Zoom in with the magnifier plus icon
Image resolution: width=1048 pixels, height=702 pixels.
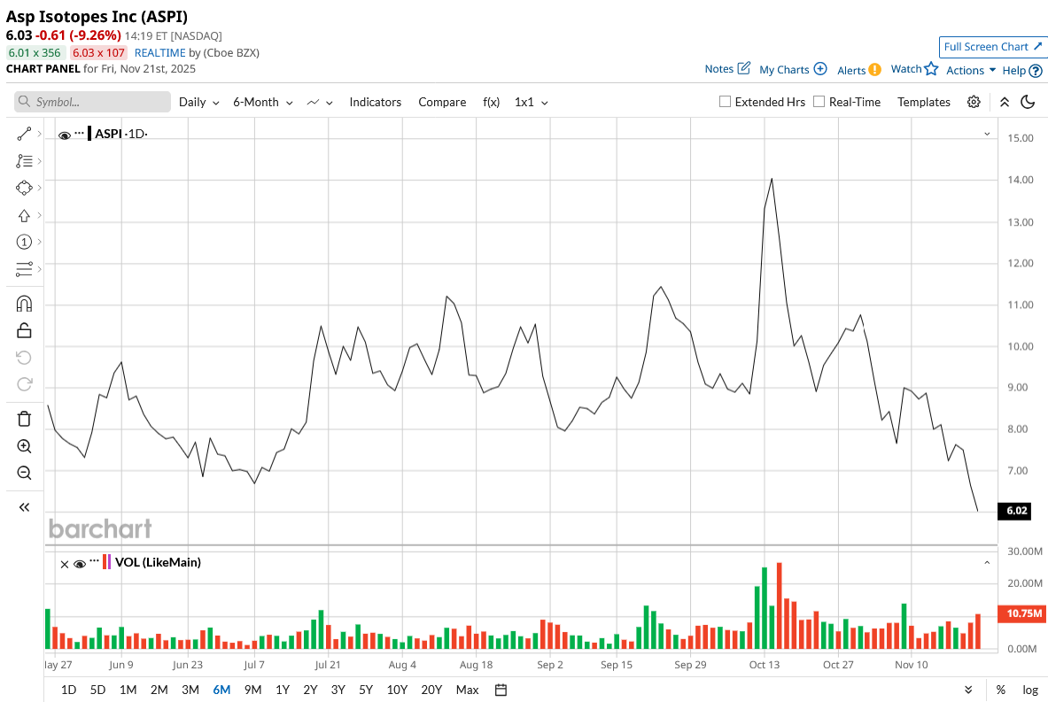pyautogui.click(x=24, y=446)
